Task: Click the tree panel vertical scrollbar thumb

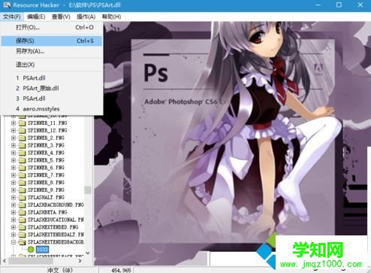Action: pos(88,190)
